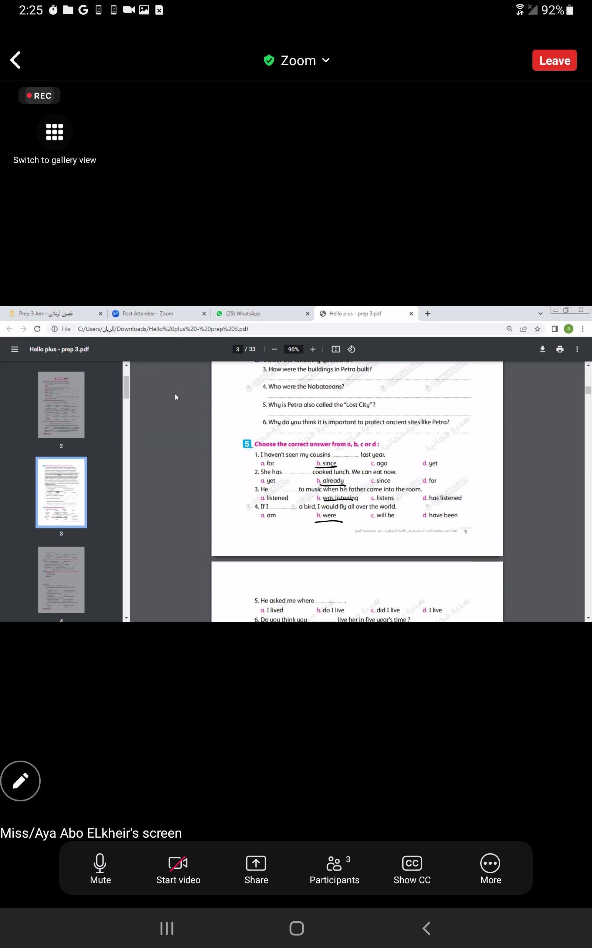This screenshot has width=592, height=948.
Task: Start video camera
Action: click(178, 868)
